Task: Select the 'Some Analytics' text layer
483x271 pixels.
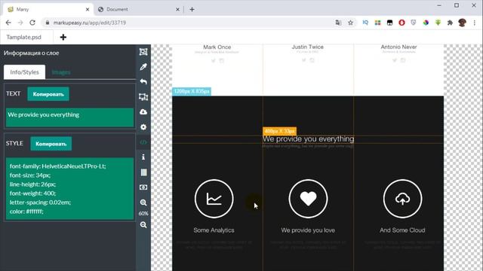Action: click(x=214, y=230)
